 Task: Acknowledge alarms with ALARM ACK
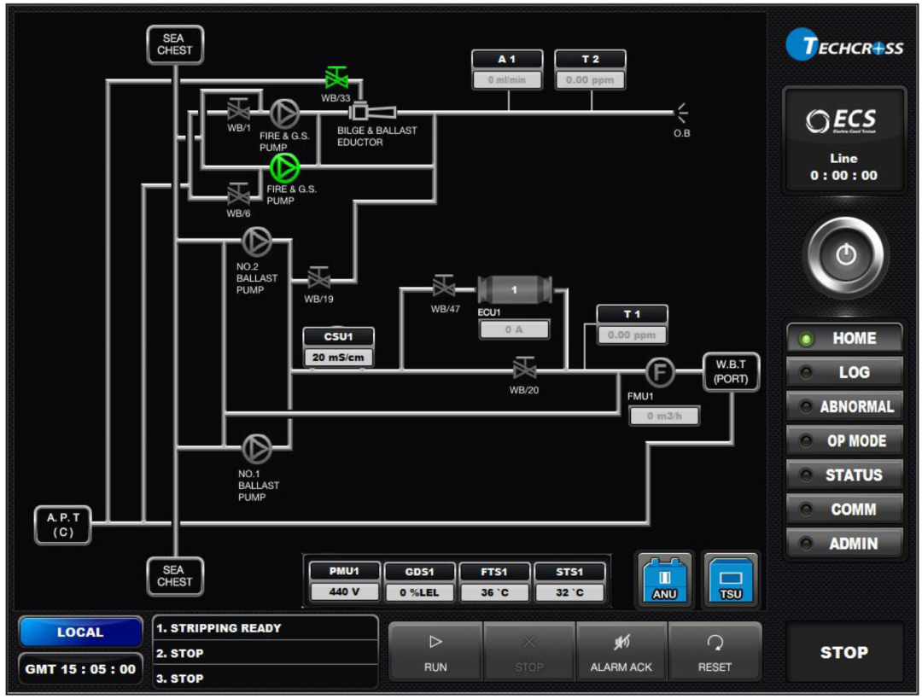pyautogui.click(x=621, y=653)
